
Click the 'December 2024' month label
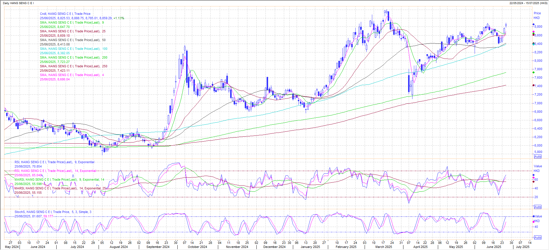(274, 247)
